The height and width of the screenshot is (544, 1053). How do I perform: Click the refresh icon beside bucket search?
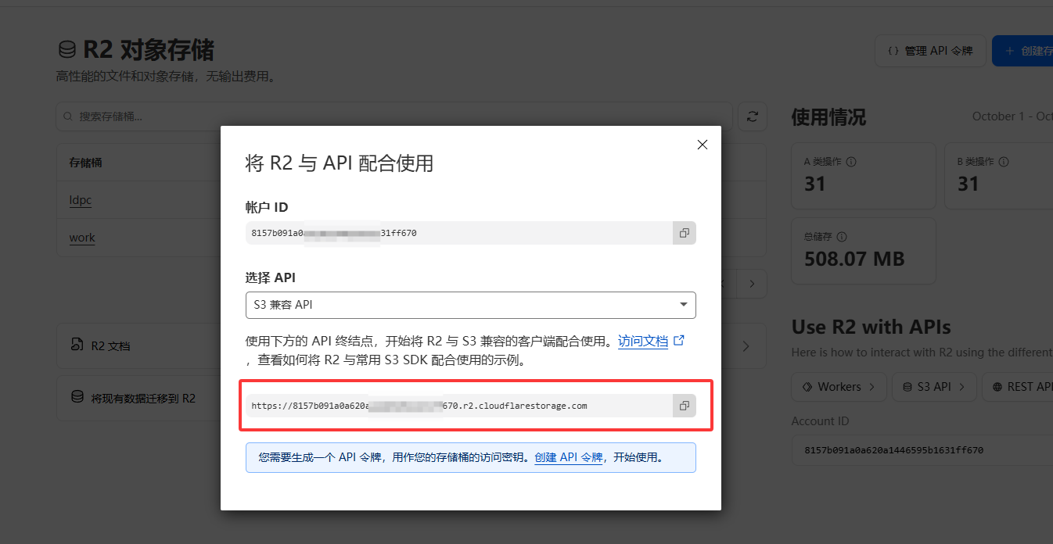[751, 116]
